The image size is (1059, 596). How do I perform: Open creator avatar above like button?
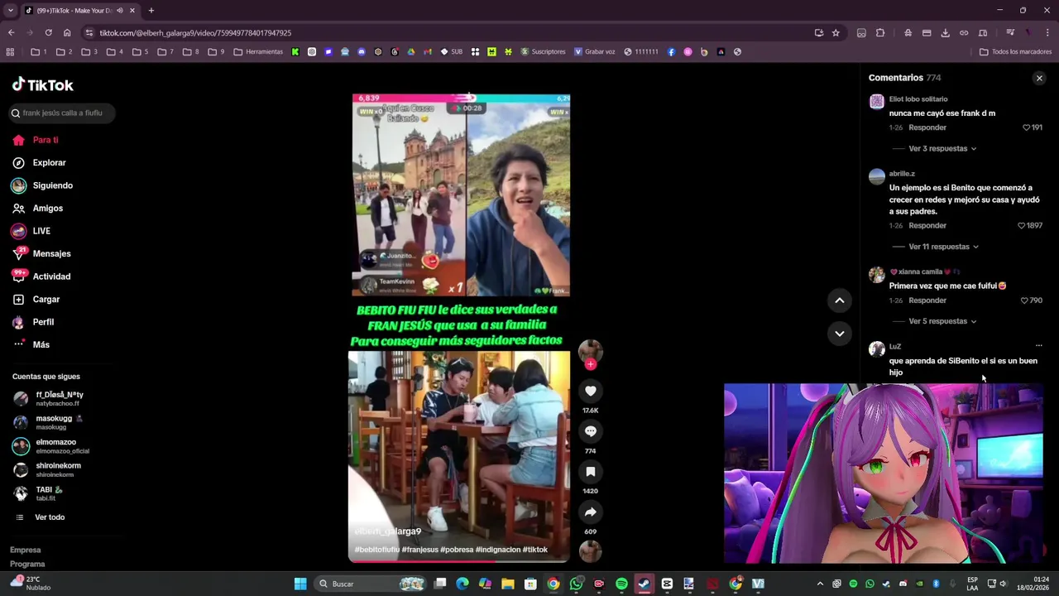[x=590, y=351]
